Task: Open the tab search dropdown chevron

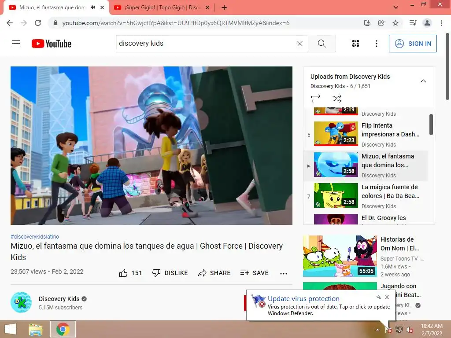Action: coord(396,7)
